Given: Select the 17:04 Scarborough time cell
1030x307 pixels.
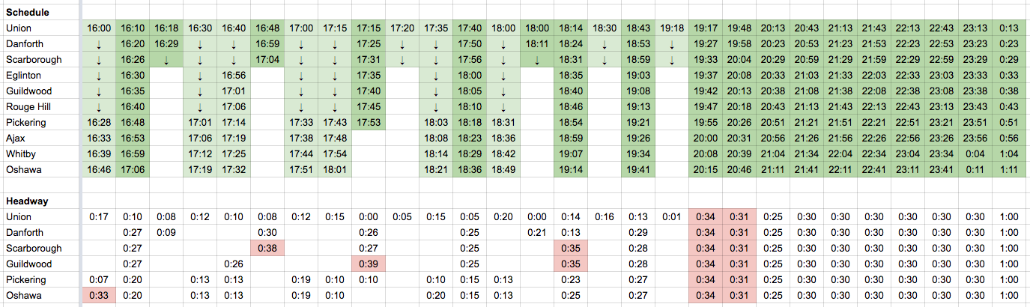Looking at the screenshot, I should coord(267,60).
